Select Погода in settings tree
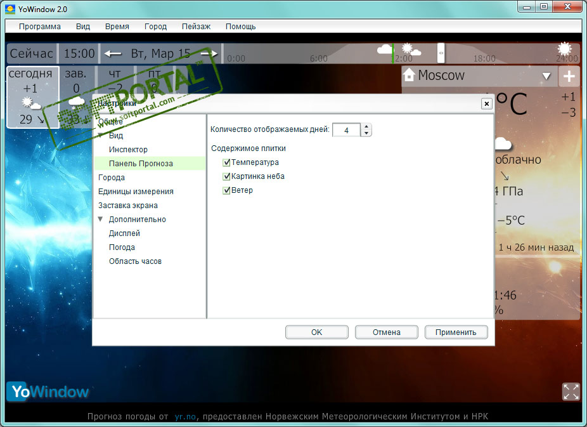 122,247
